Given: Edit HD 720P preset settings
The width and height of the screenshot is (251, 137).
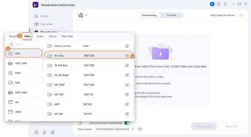Looking at the screenshot, I should coord(127,95).
